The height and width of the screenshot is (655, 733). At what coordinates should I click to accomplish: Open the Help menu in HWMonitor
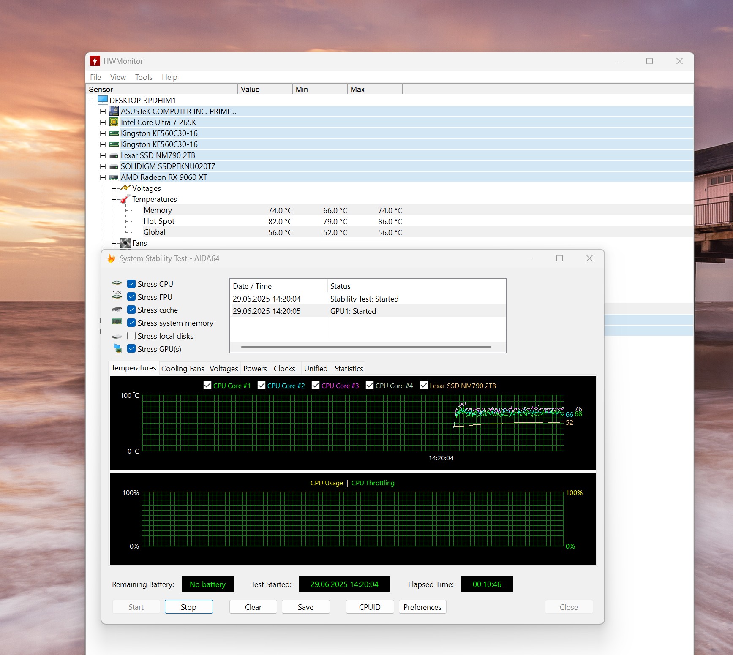[x=169, y=77]
